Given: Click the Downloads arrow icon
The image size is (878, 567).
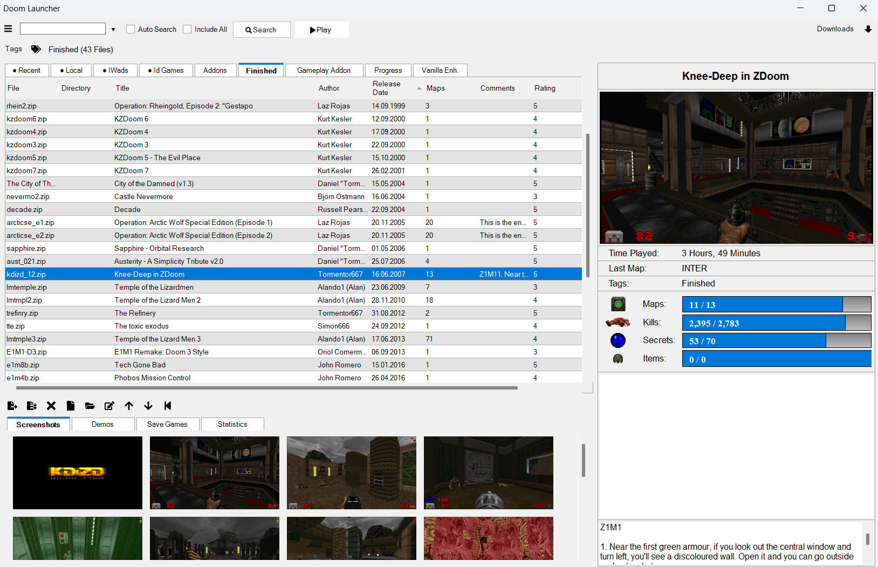Looking at the screenshot, I should [x=868, y=29].
